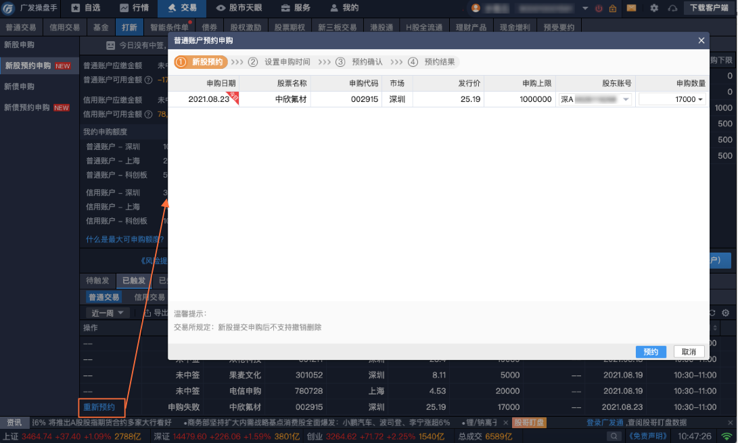
Task: Click the orange user avatar icon
Action: (476, 8)
